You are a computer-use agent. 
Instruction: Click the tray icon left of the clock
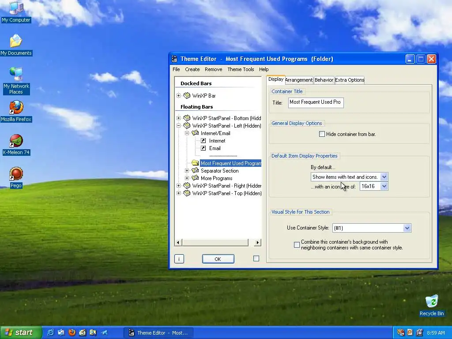point(419,333)
